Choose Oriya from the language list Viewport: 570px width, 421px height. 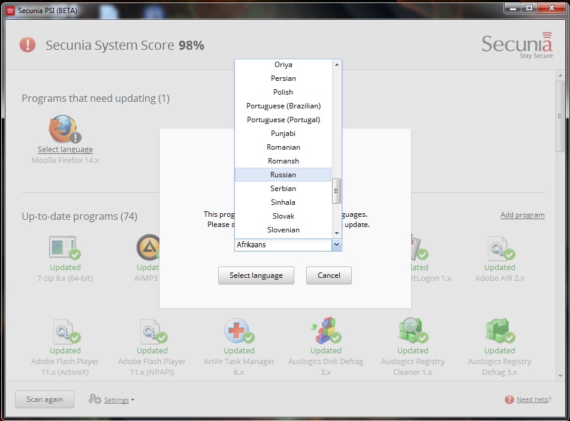pos(283,65)
